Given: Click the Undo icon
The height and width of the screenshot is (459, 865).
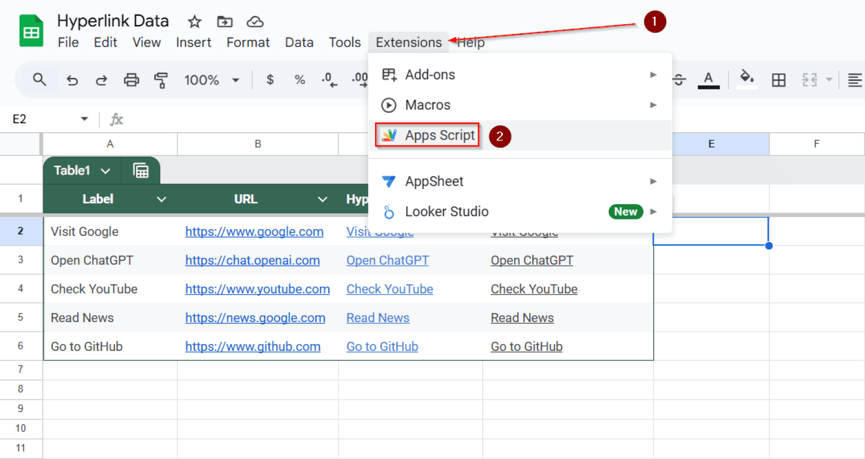Looking at the screenshot, I should tap(72, 79).
